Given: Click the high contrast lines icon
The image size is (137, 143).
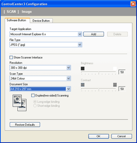Looking at the screenshot, I should click(115, 85).
